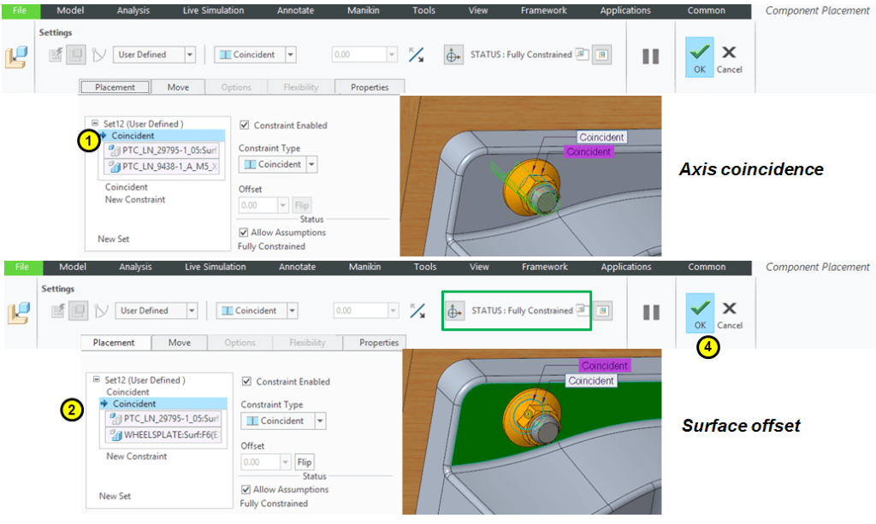Click main-window icon after STATUS in upper dashboard
Viewport: 876px width, 524px height.
[602, 55]
